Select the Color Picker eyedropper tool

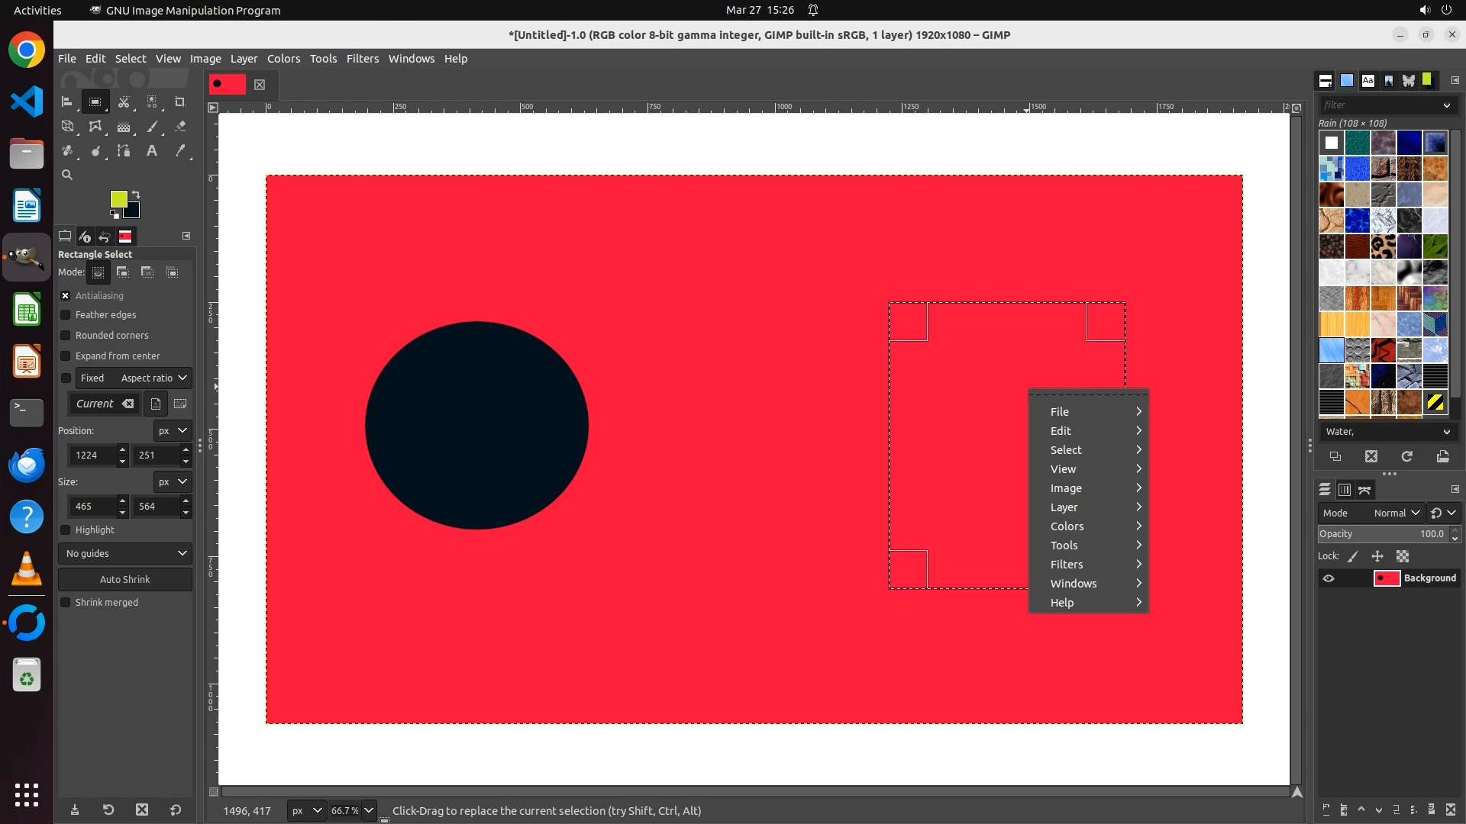(x=180, y=151)
